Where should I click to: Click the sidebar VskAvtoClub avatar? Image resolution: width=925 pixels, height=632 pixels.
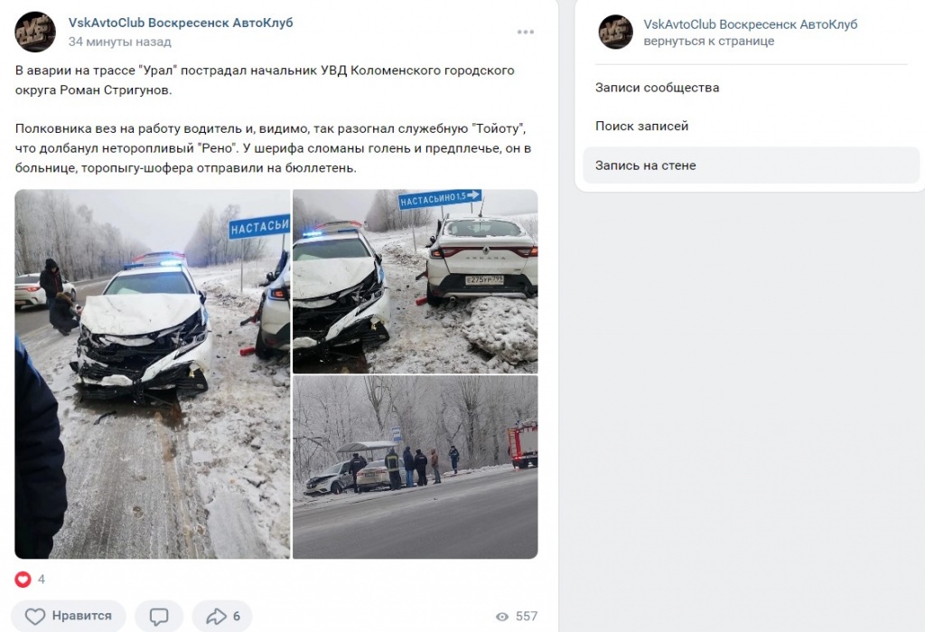(616, 32)
